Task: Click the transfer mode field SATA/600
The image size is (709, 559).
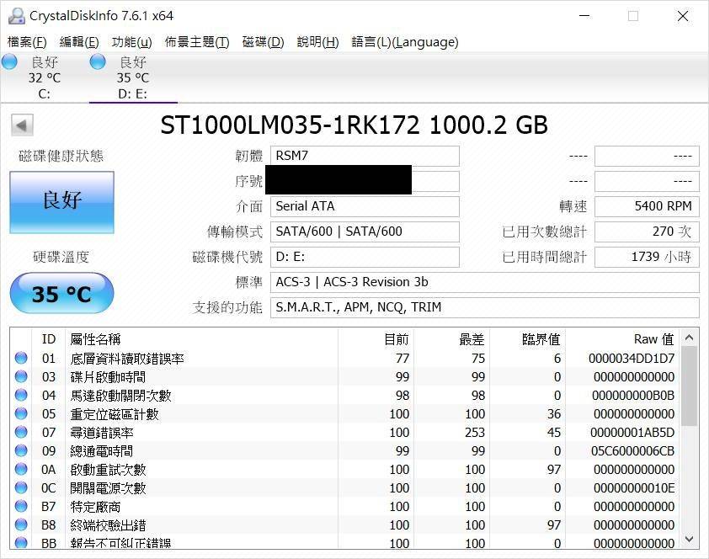Action: pyautogui.click(x=365, y=232)
